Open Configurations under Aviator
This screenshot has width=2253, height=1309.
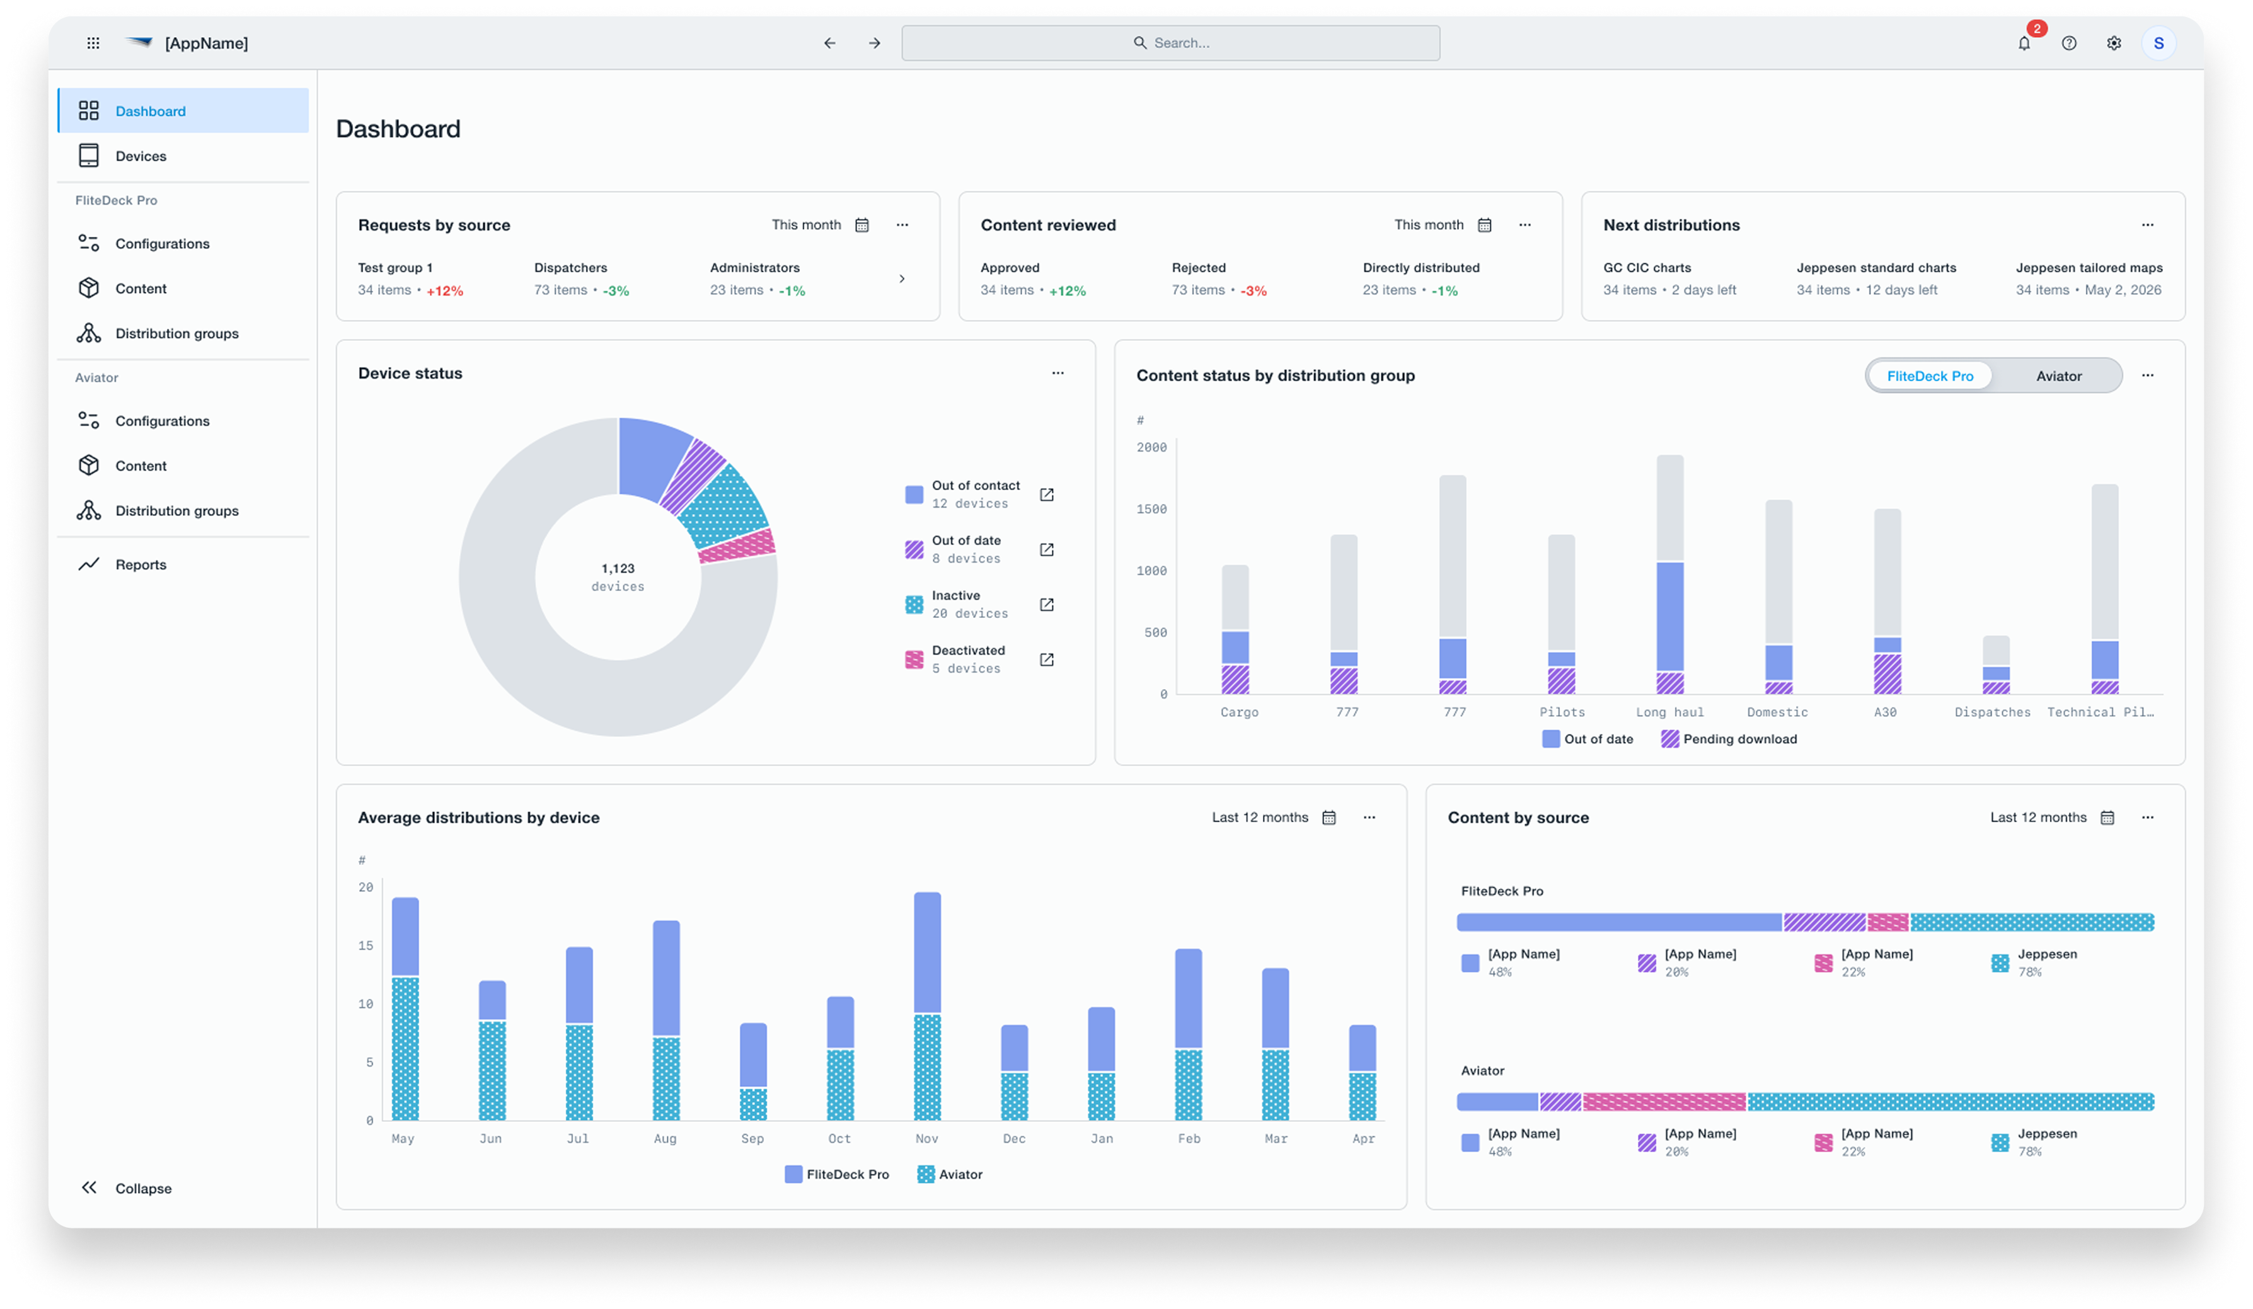163,420
